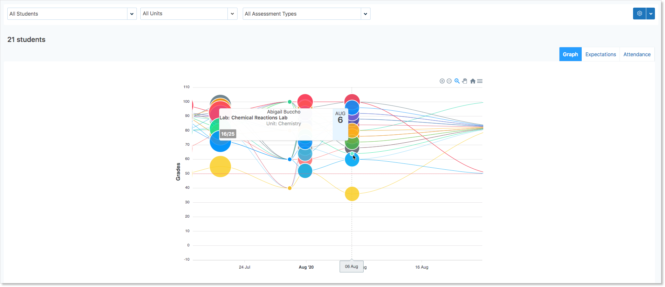Expand the settings button dropdown arrow
665x287 pixels.
coord(651,14)
